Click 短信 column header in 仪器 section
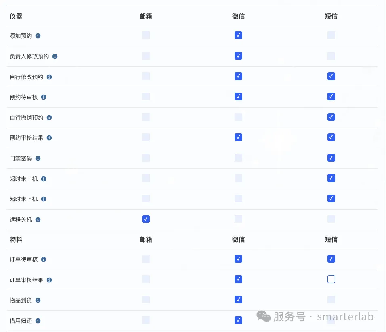 331,16
